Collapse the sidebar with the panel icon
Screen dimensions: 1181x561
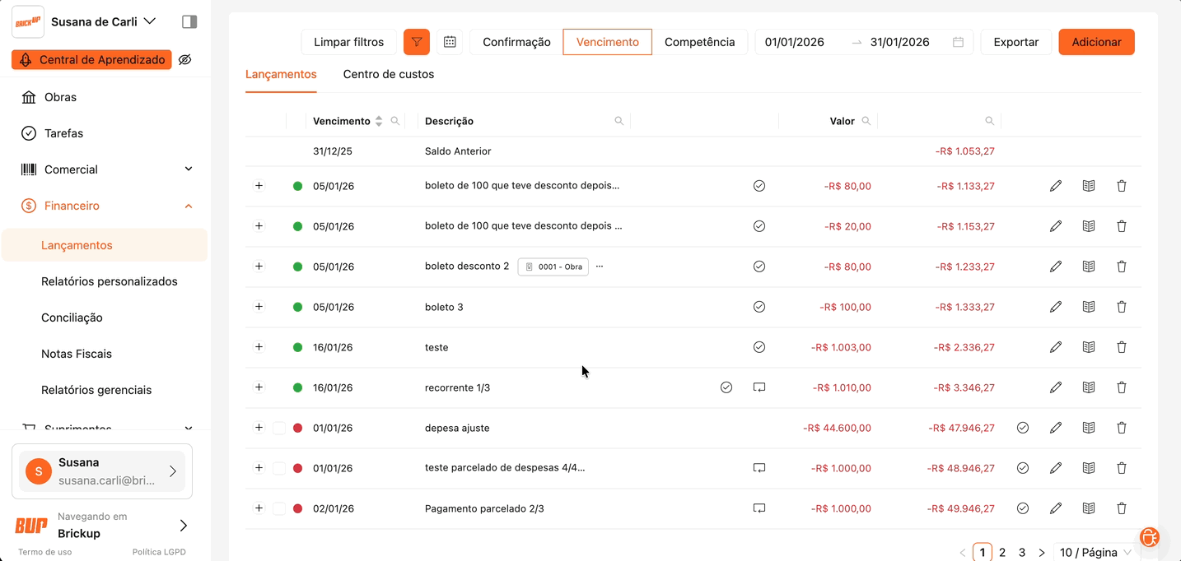click(189, 21)
